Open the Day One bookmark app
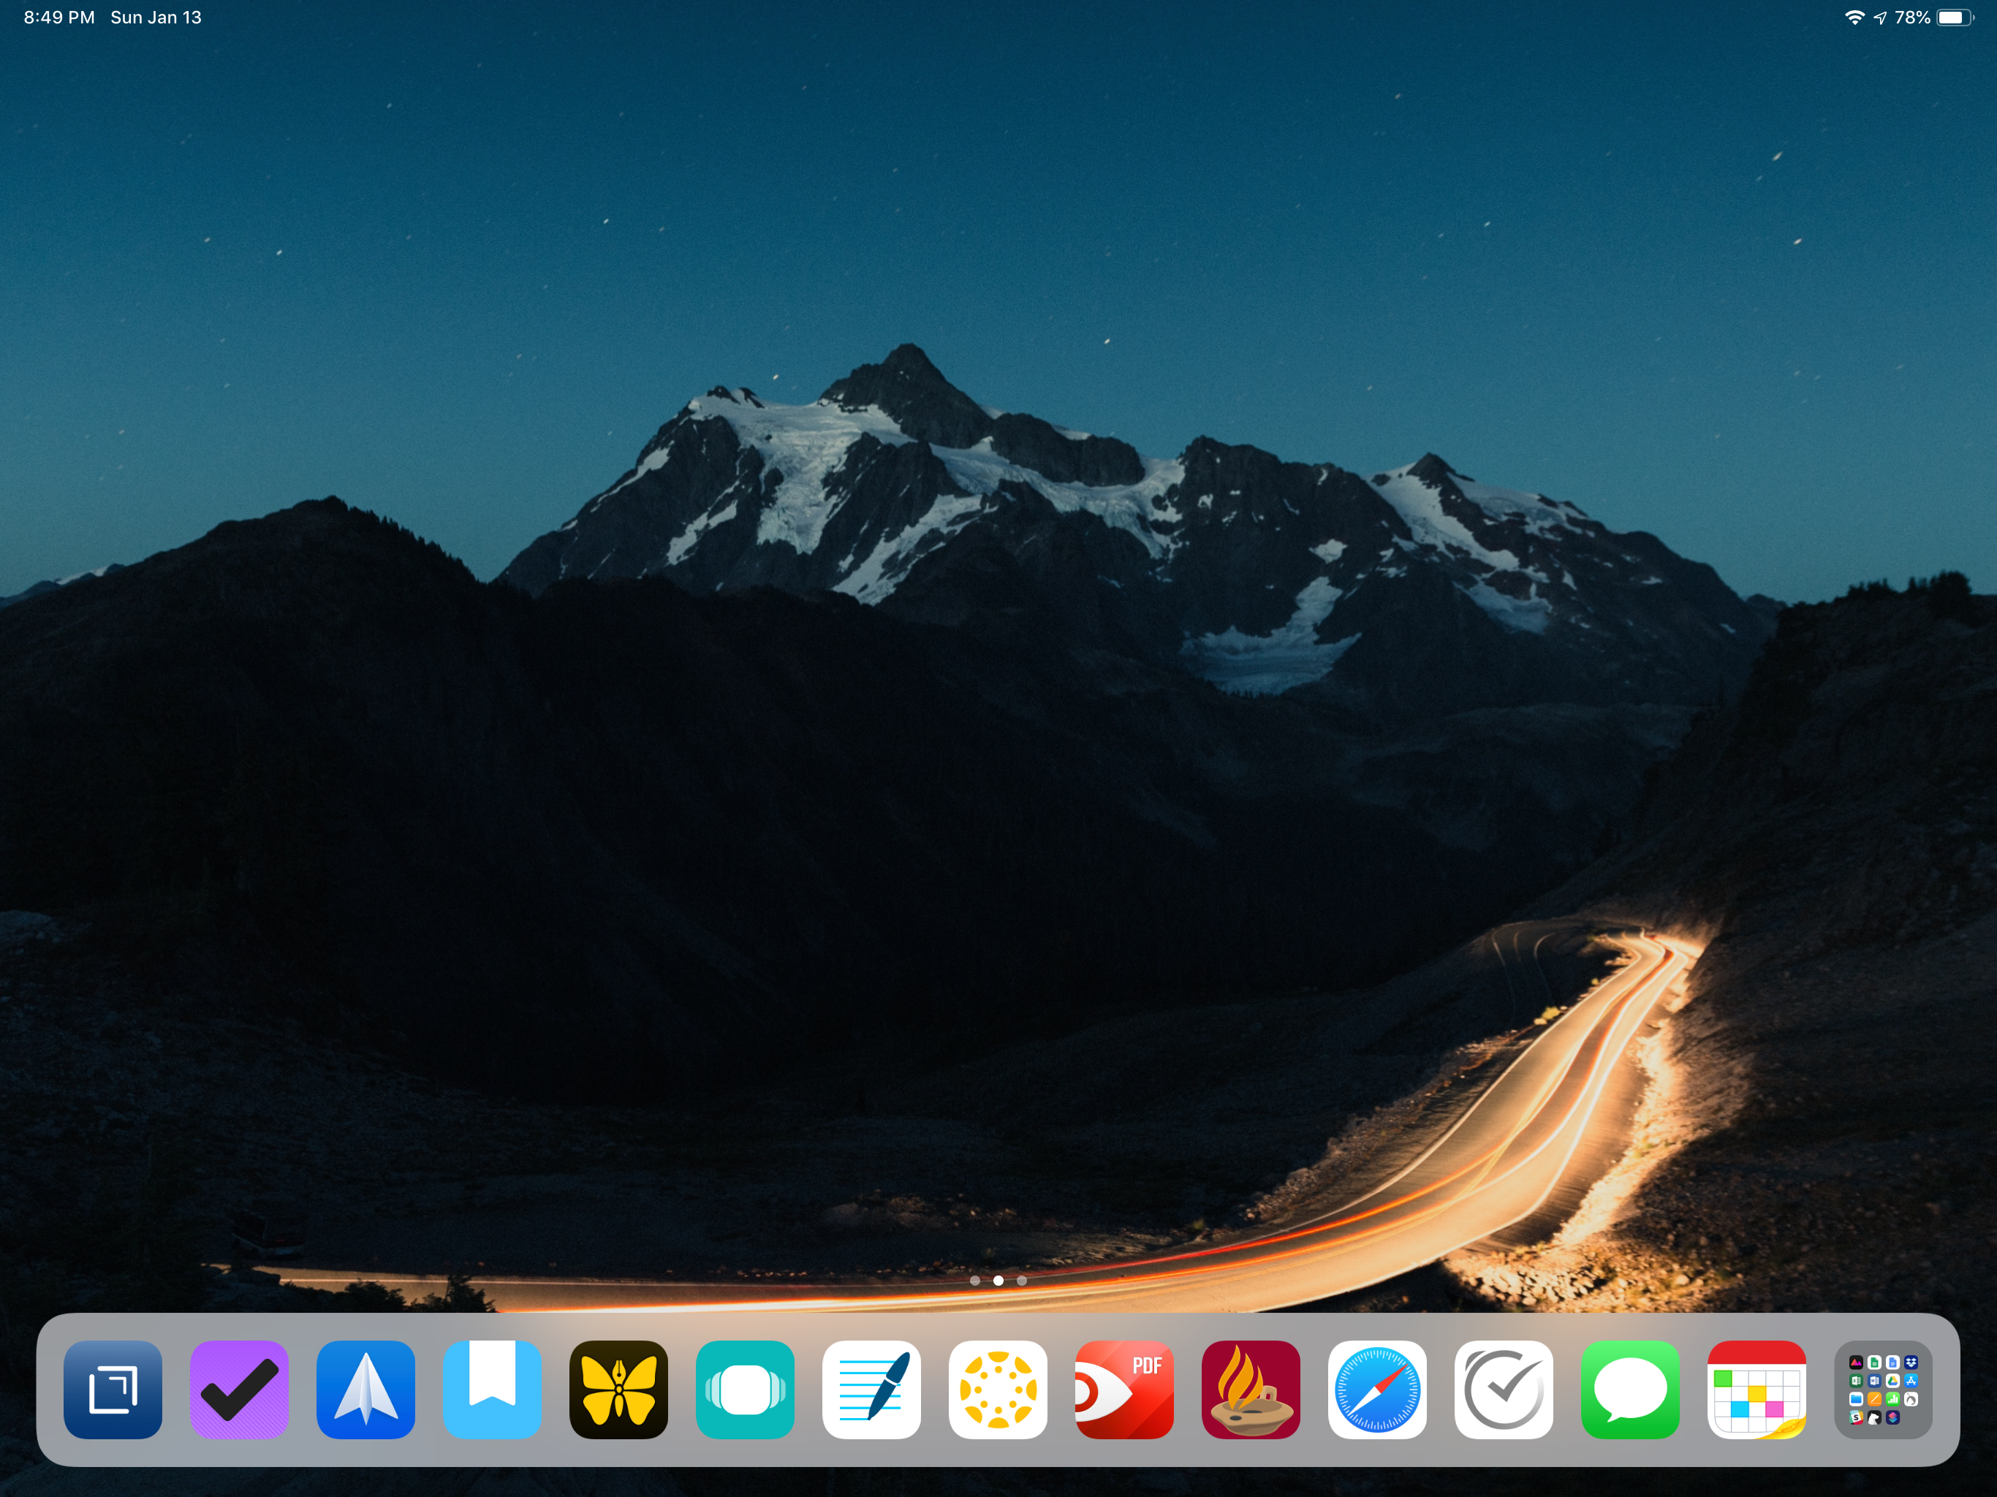This screenshot has width=1997, height=1497. click(x=492, y=1390)
